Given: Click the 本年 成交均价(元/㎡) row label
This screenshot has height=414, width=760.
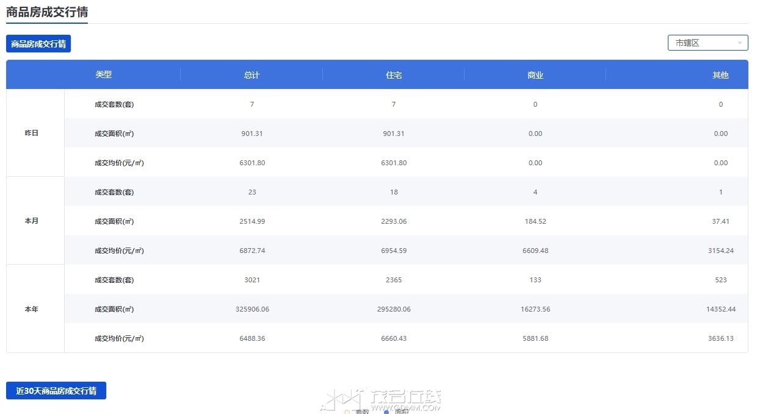Looking at the screenshot, I should pyautogui.click(x=119, y=338).
